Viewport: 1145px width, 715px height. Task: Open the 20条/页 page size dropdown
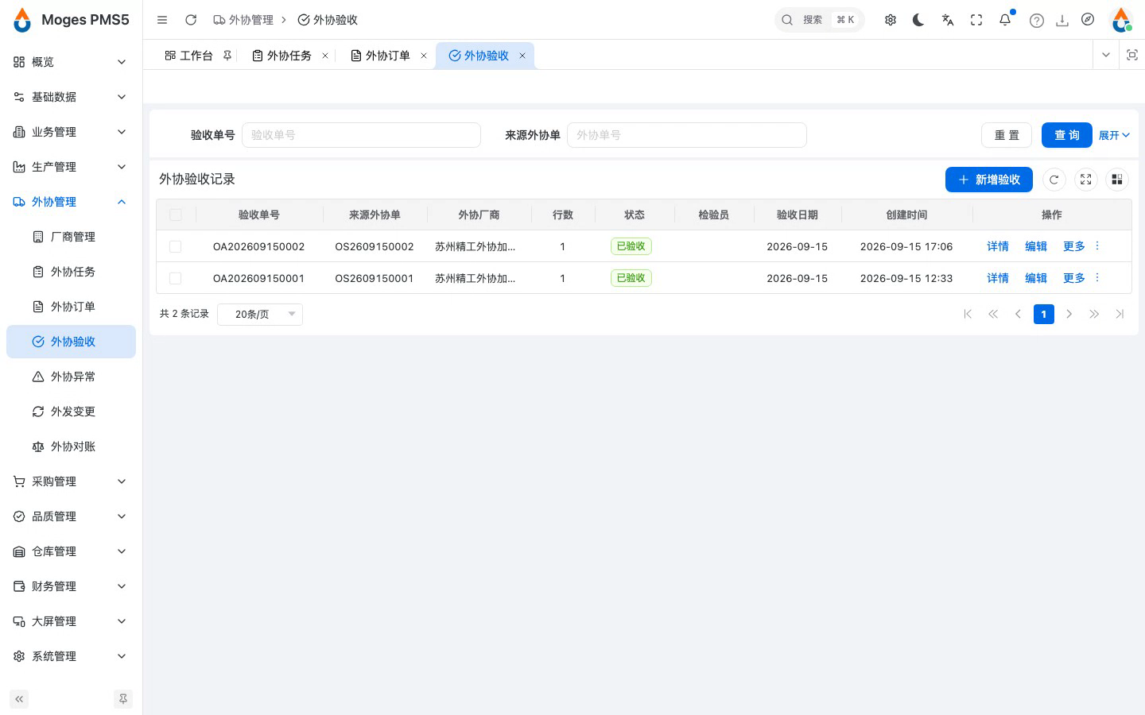pos(260,314)
